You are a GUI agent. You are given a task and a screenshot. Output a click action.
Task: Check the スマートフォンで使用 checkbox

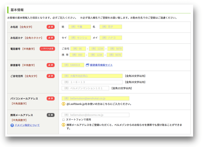[63, 120]
